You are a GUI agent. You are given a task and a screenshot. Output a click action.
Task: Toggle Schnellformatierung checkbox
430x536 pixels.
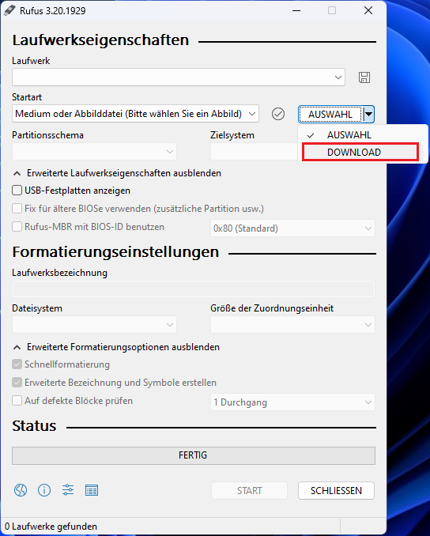tap(17, 364)
